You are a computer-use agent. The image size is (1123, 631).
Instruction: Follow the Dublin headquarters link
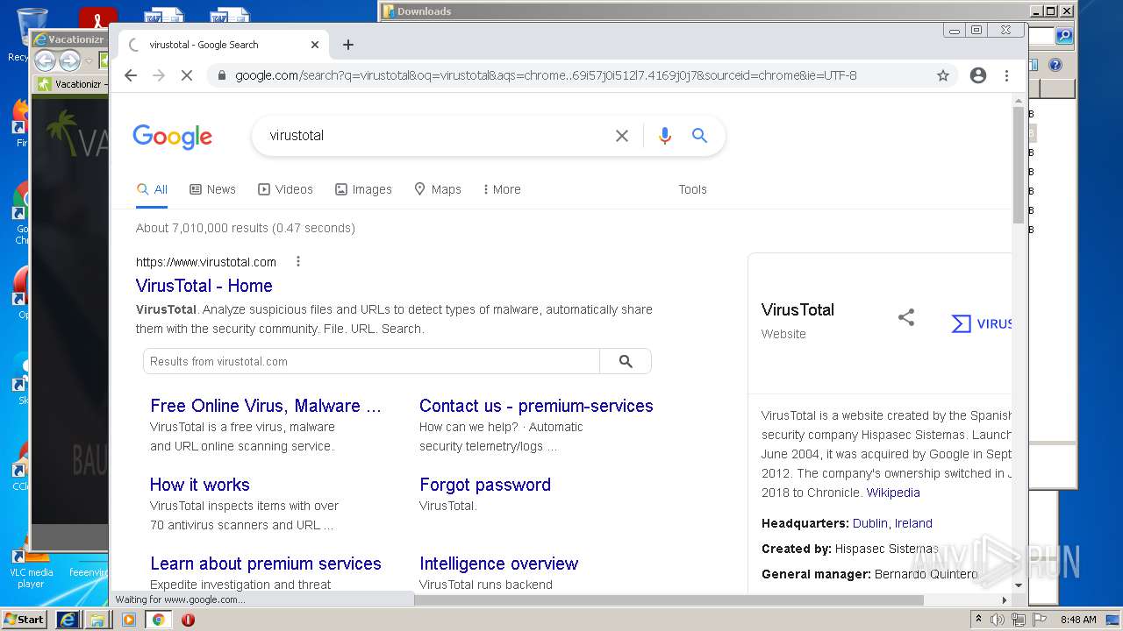870,523
